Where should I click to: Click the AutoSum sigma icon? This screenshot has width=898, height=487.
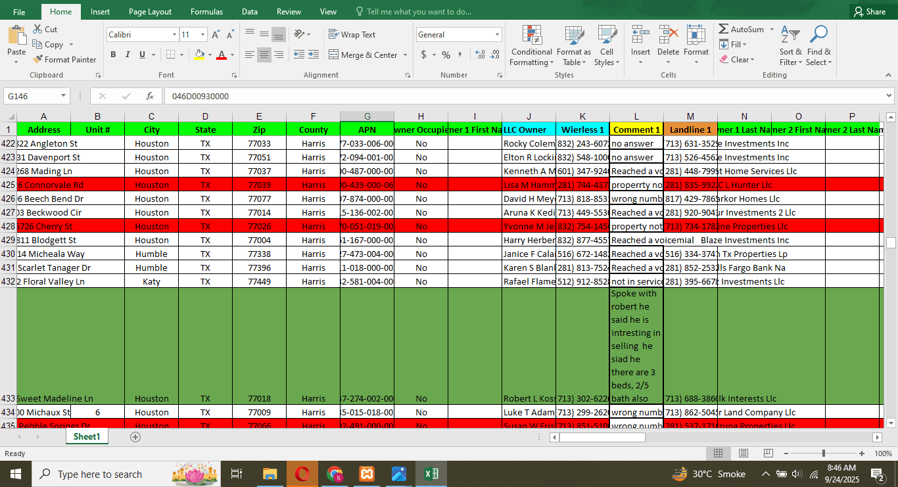(x=724, y=30)
